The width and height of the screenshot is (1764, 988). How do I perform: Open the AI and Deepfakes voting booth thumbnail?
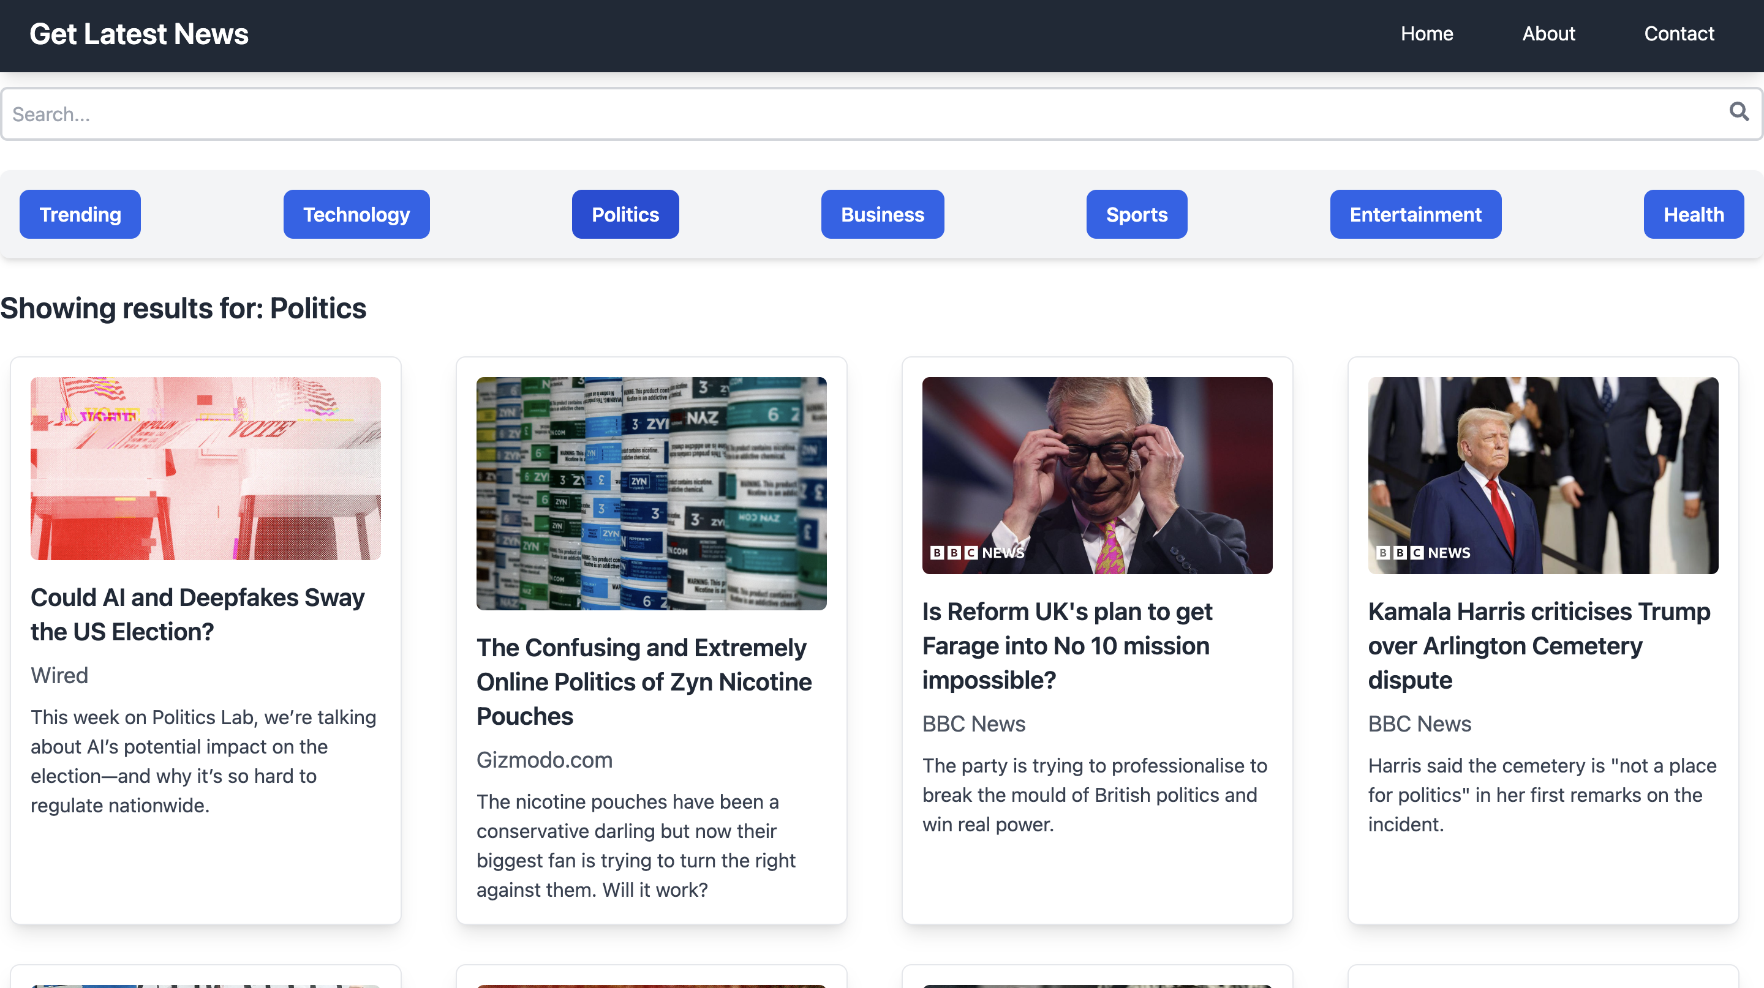[x=205, y=469]
